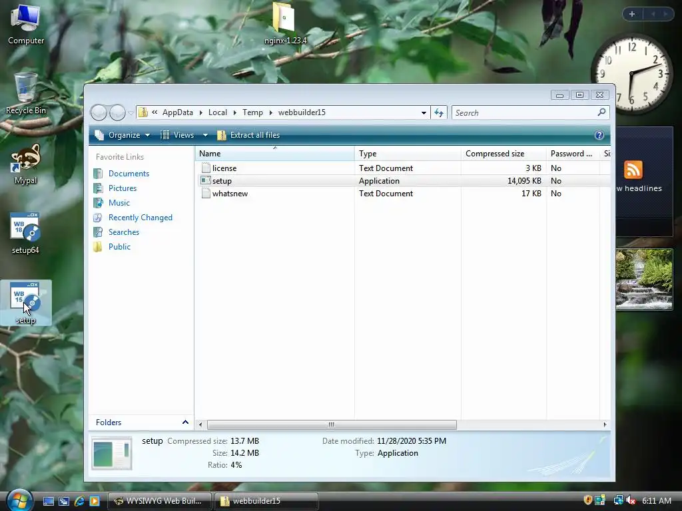
Task: Click Switch between windows quick launch icon
Action: (64, 502)
